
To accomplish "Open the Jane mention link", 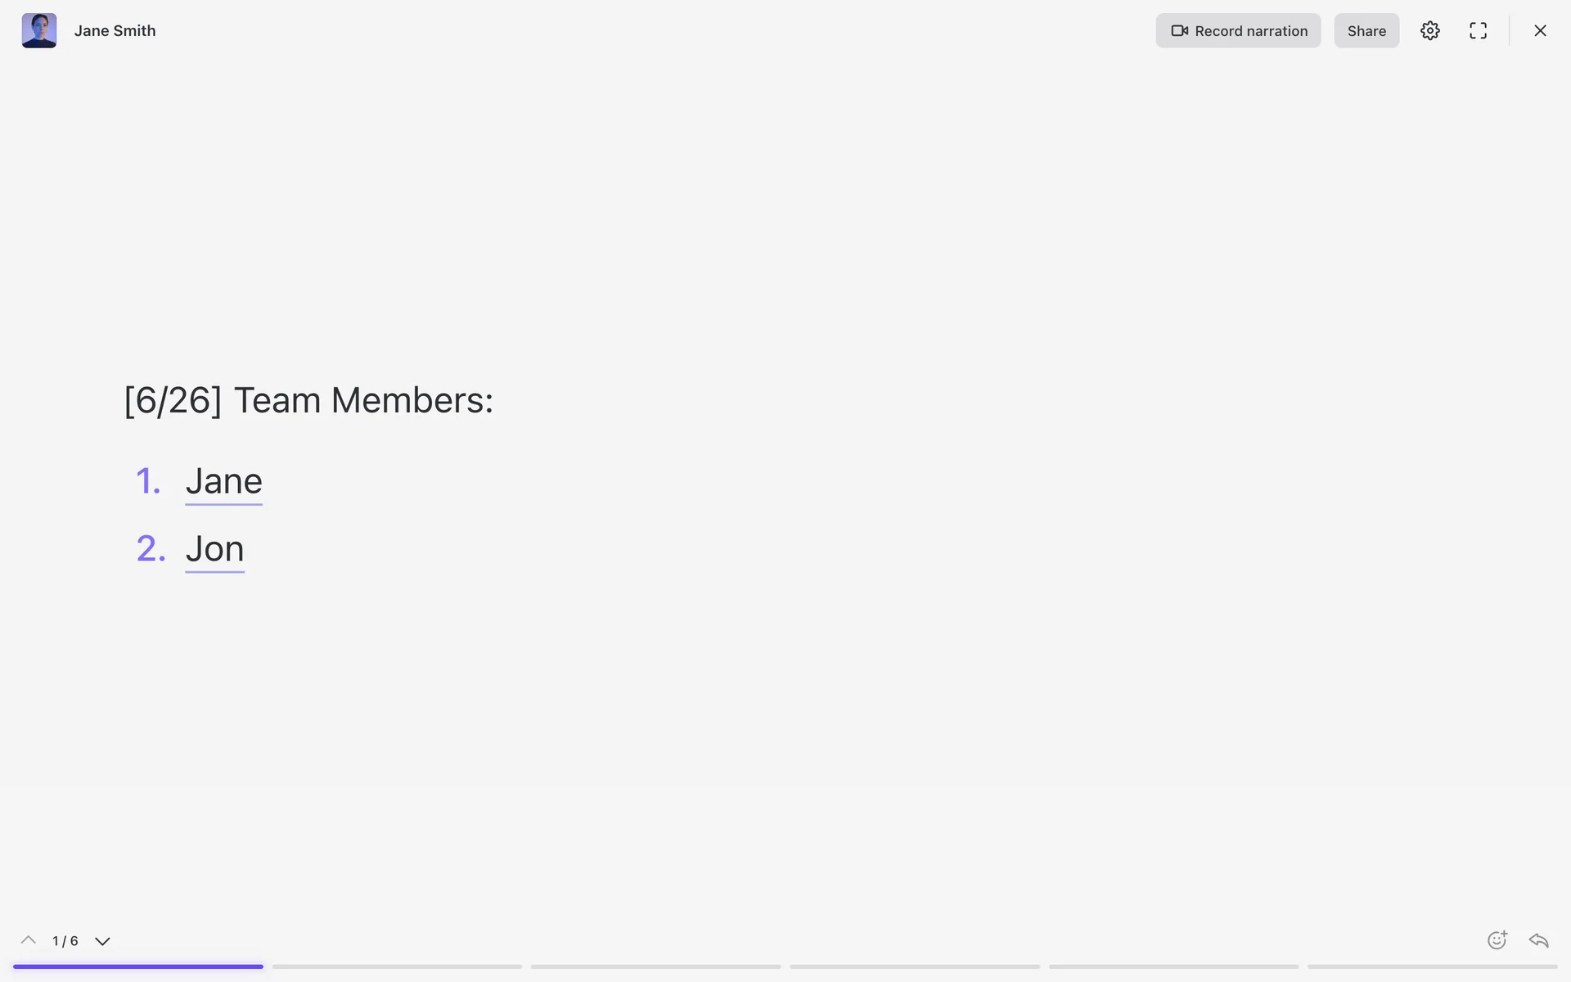I will click(x=223, y=481).
